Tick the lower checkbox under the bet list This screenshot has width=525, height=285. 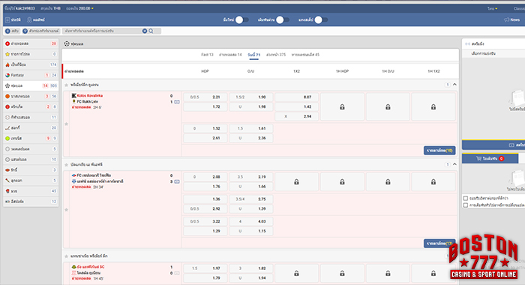pyautogui.click(x=466, y=205)
